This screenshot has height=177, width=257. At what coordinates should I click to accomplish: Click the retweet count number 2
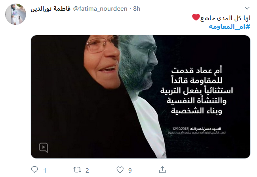(x=87, y=171)
